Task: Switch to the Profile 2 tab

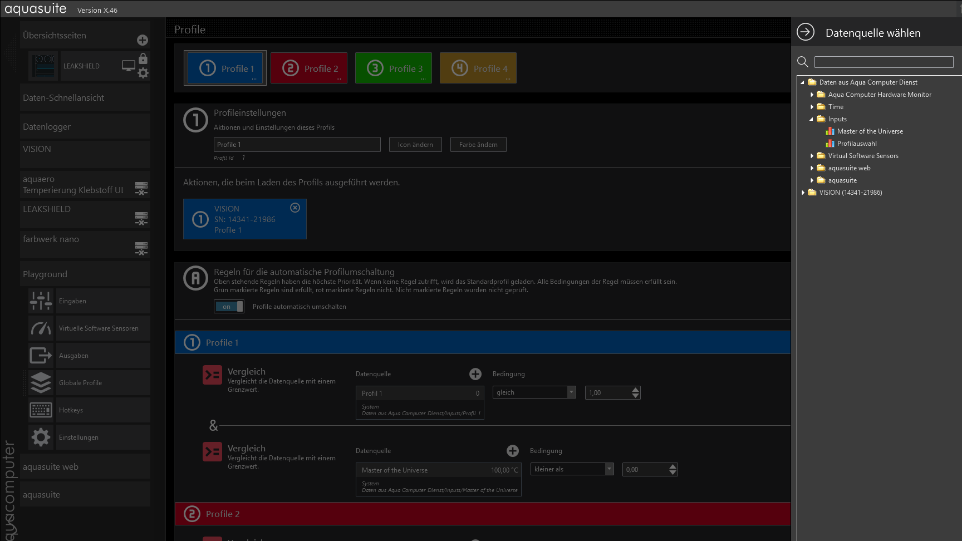Action: coord(309,68)
